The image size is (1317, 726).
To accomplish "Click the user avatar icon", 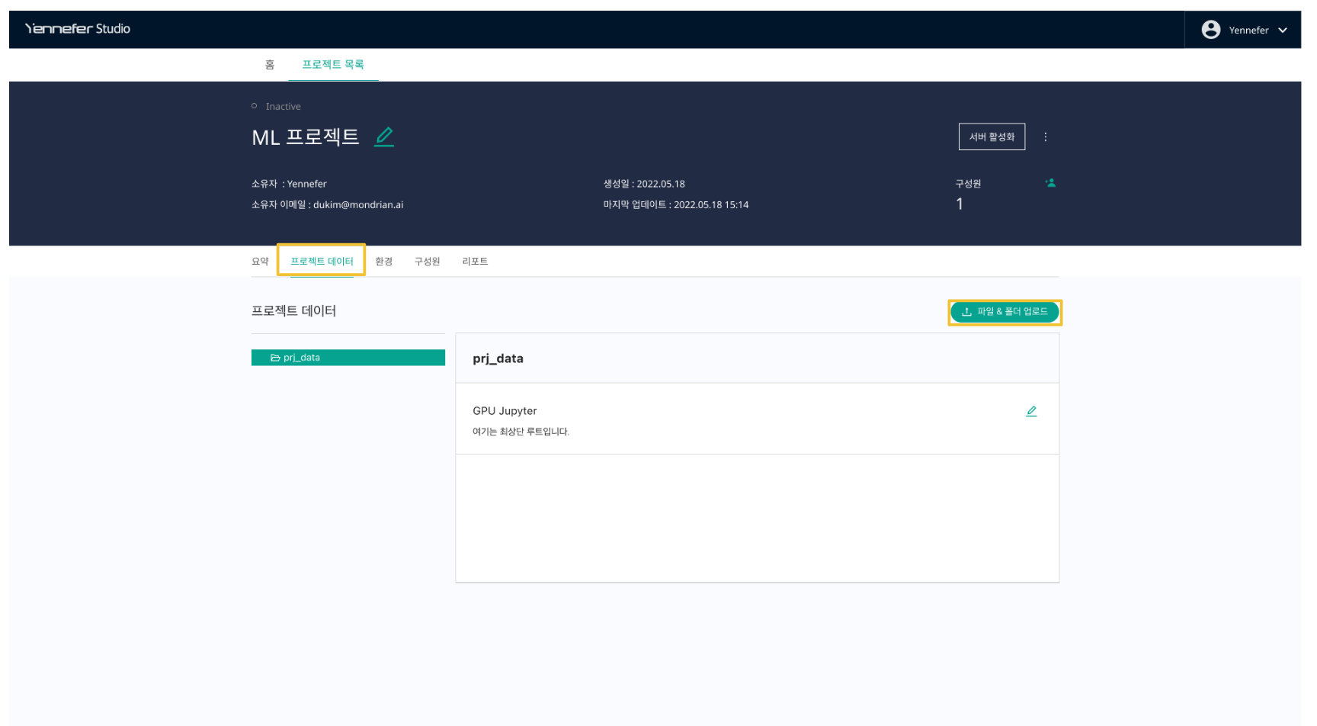I will [x=1210, y=30].
